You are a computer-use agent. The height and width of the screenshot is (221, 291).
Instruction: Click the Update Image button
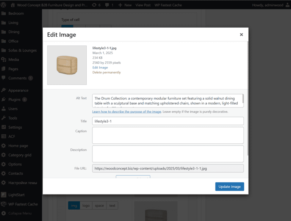[x=230, y=187]
